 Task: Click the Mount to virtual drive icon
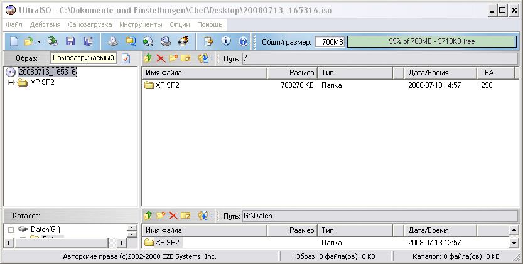(166, 41)
